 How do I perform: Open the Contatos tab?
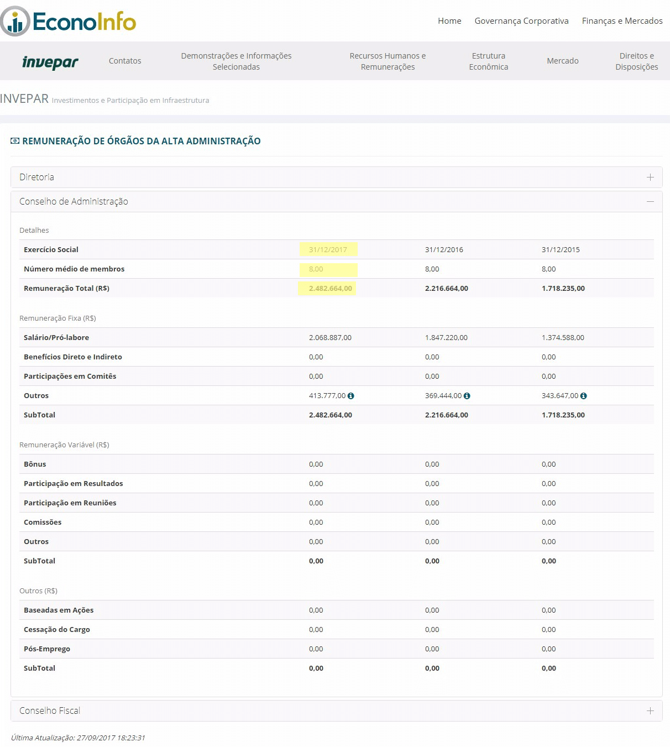click(125, 61)
